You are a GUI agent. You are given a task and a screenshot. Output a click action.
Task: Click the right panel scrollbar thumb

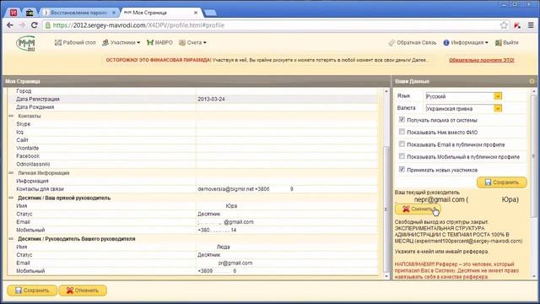pyautogui.click(x=534, y=155)
